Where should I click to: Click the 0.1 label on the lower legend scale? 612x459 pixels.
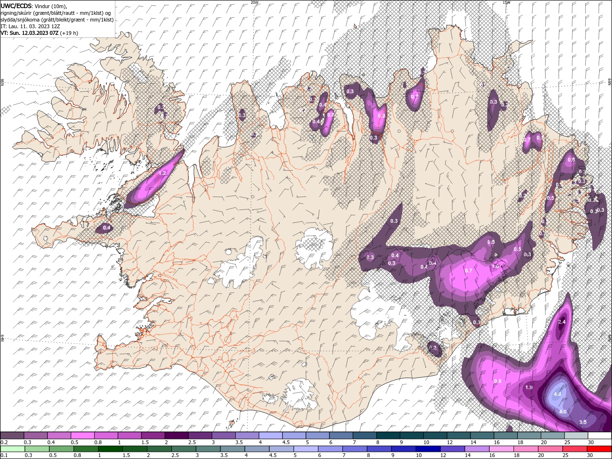tap(4, 456)
